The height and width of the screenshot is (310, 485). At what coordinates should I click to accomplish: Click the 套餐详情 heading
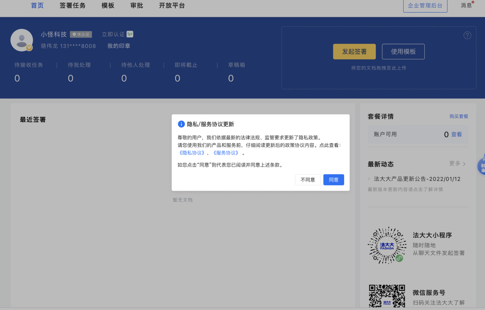(x=381, y=116)
